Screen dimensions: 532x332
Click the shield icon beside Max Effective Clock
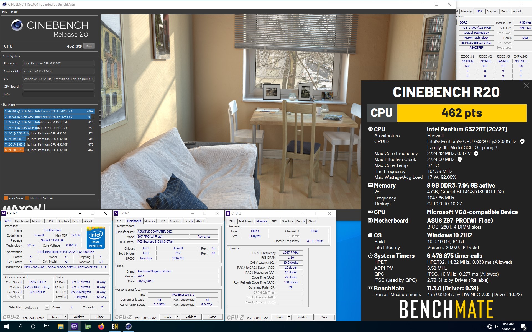pyautogui.click(x=460, y=159)
